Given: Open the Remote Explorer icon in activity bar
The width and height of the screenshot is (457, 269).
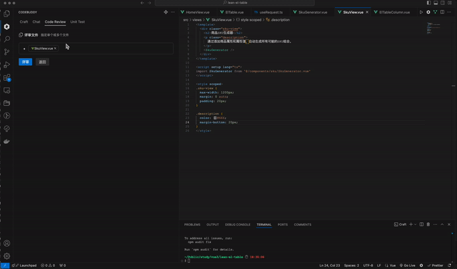Looking at the screenshot, I should pos(7,90).
